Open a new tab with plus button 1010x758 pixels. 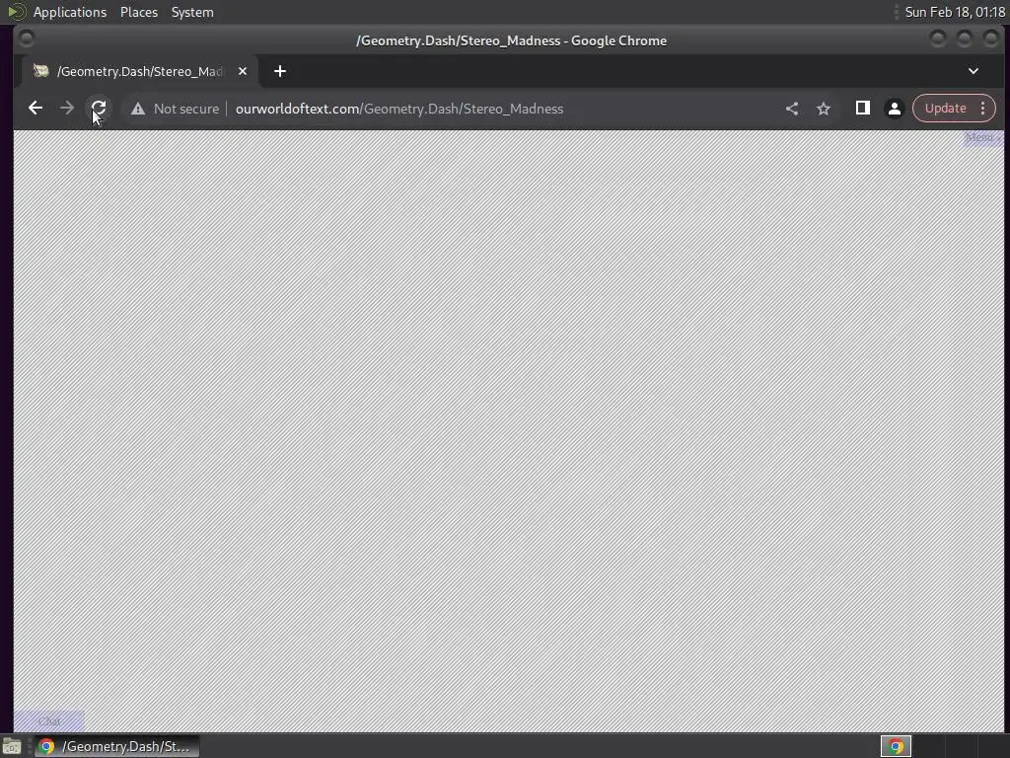(x=279, y=71)
